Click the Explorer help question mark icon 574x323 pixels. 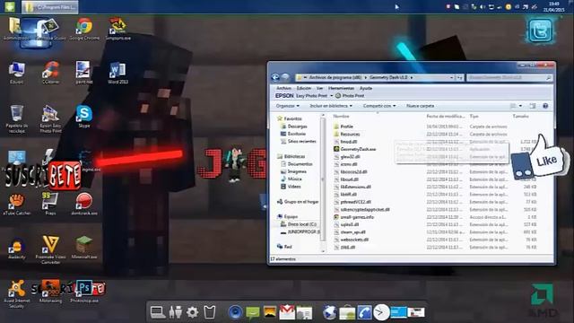pyautogui.click(x=545, y=106)
